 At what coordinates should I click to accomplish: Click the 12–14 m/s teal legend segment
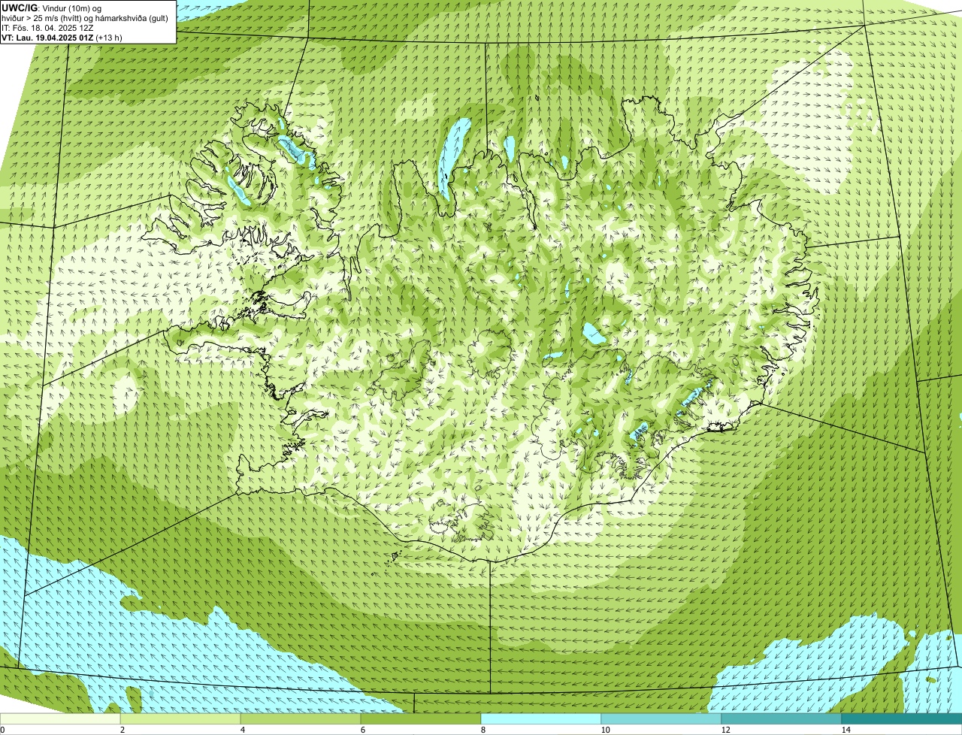[x=782, y=718]
